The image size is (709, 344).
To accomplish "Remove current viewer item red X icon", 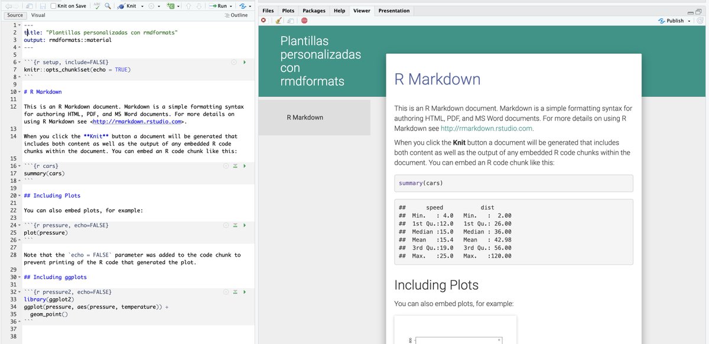I will [x=264, y=21].
